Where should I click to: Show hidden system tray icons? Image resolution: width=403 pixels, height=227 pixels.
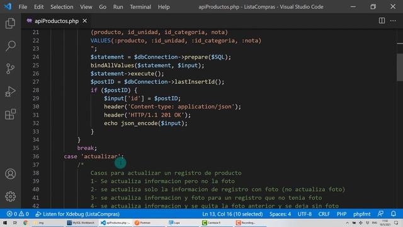click(x=347, y=223)
